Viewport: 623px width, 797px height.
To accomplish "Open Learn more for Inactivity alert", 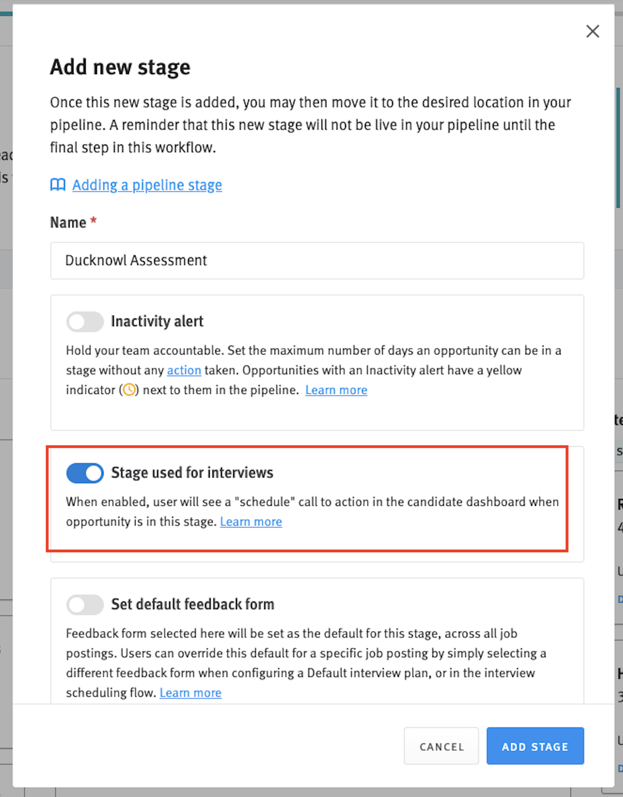I will coord(336,390).
